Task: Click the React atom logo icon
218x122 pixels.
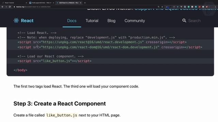Action: pos(16,20)
